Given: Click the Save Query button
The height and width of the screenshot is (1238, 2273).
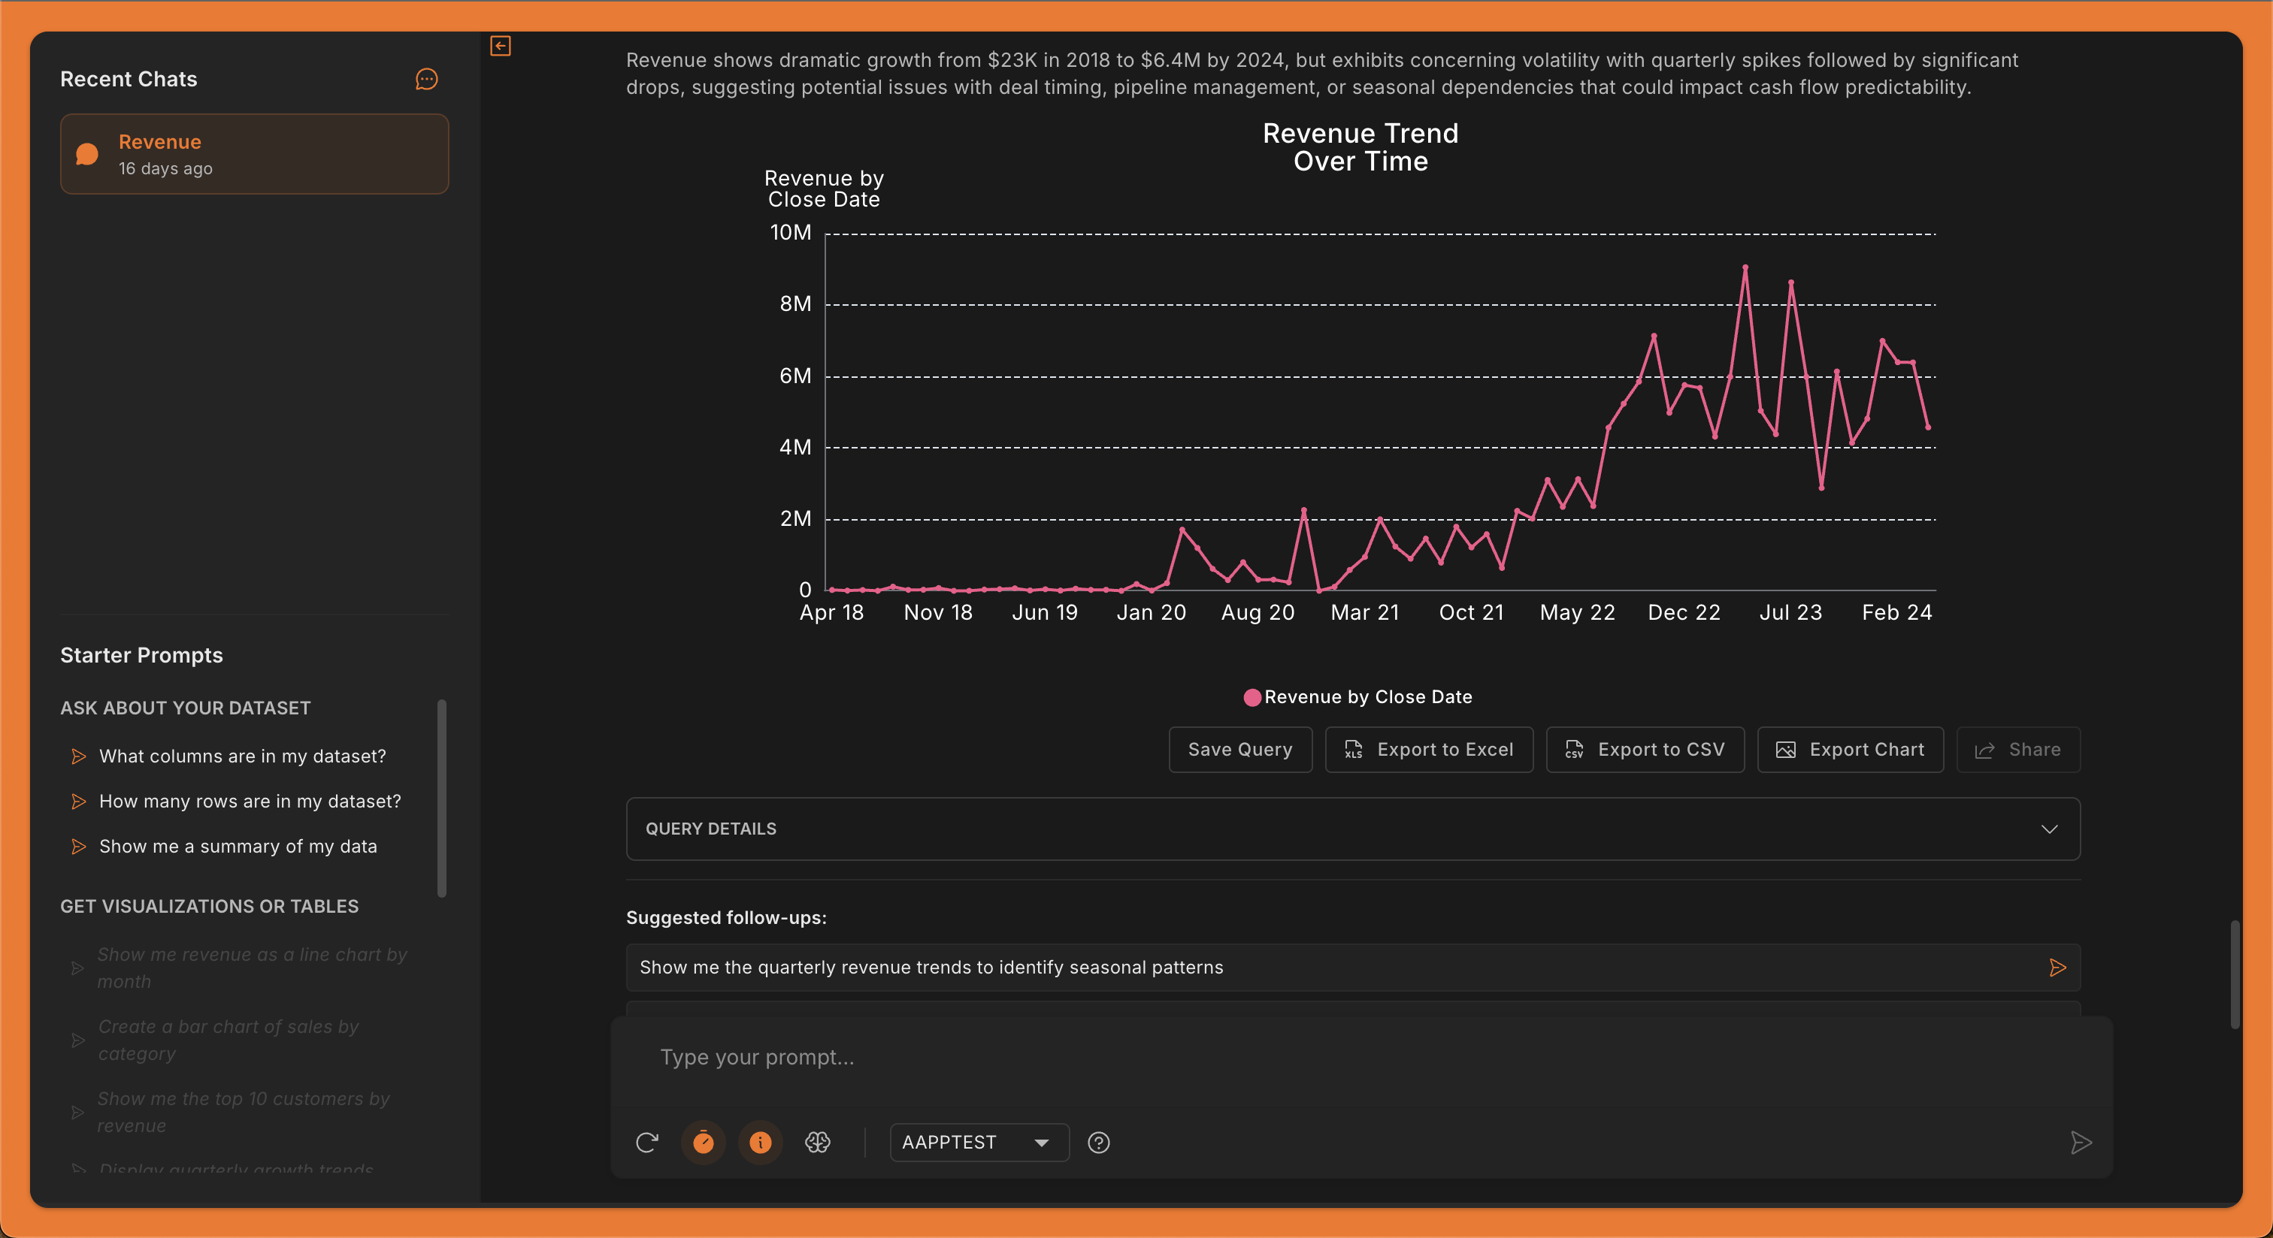Looking at the screenshot, I should [1239, 750].
